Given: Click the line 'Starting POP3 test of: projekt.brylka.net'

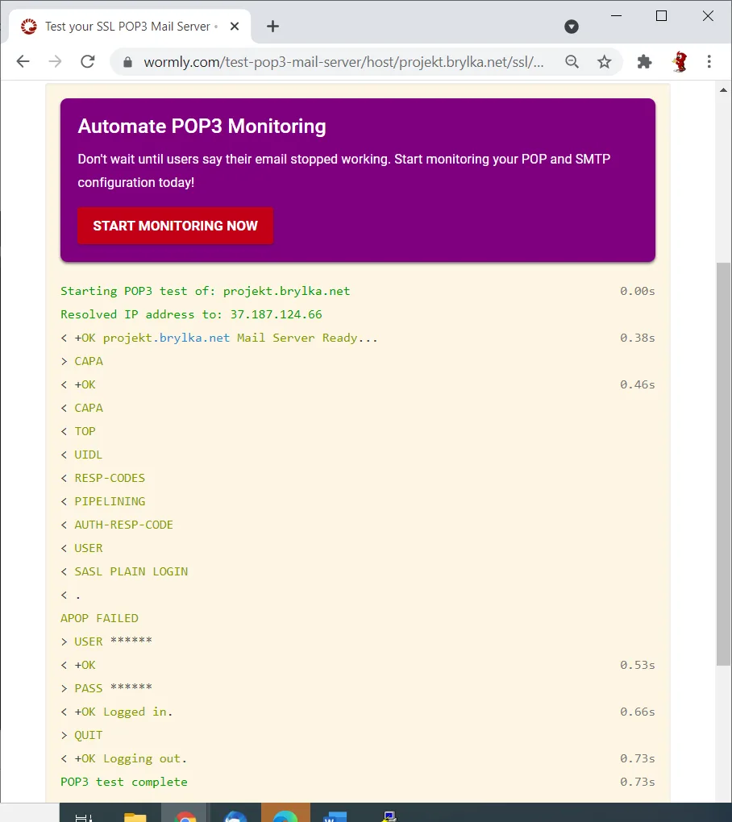Looking at the screenshot, I should pos(205,292).
